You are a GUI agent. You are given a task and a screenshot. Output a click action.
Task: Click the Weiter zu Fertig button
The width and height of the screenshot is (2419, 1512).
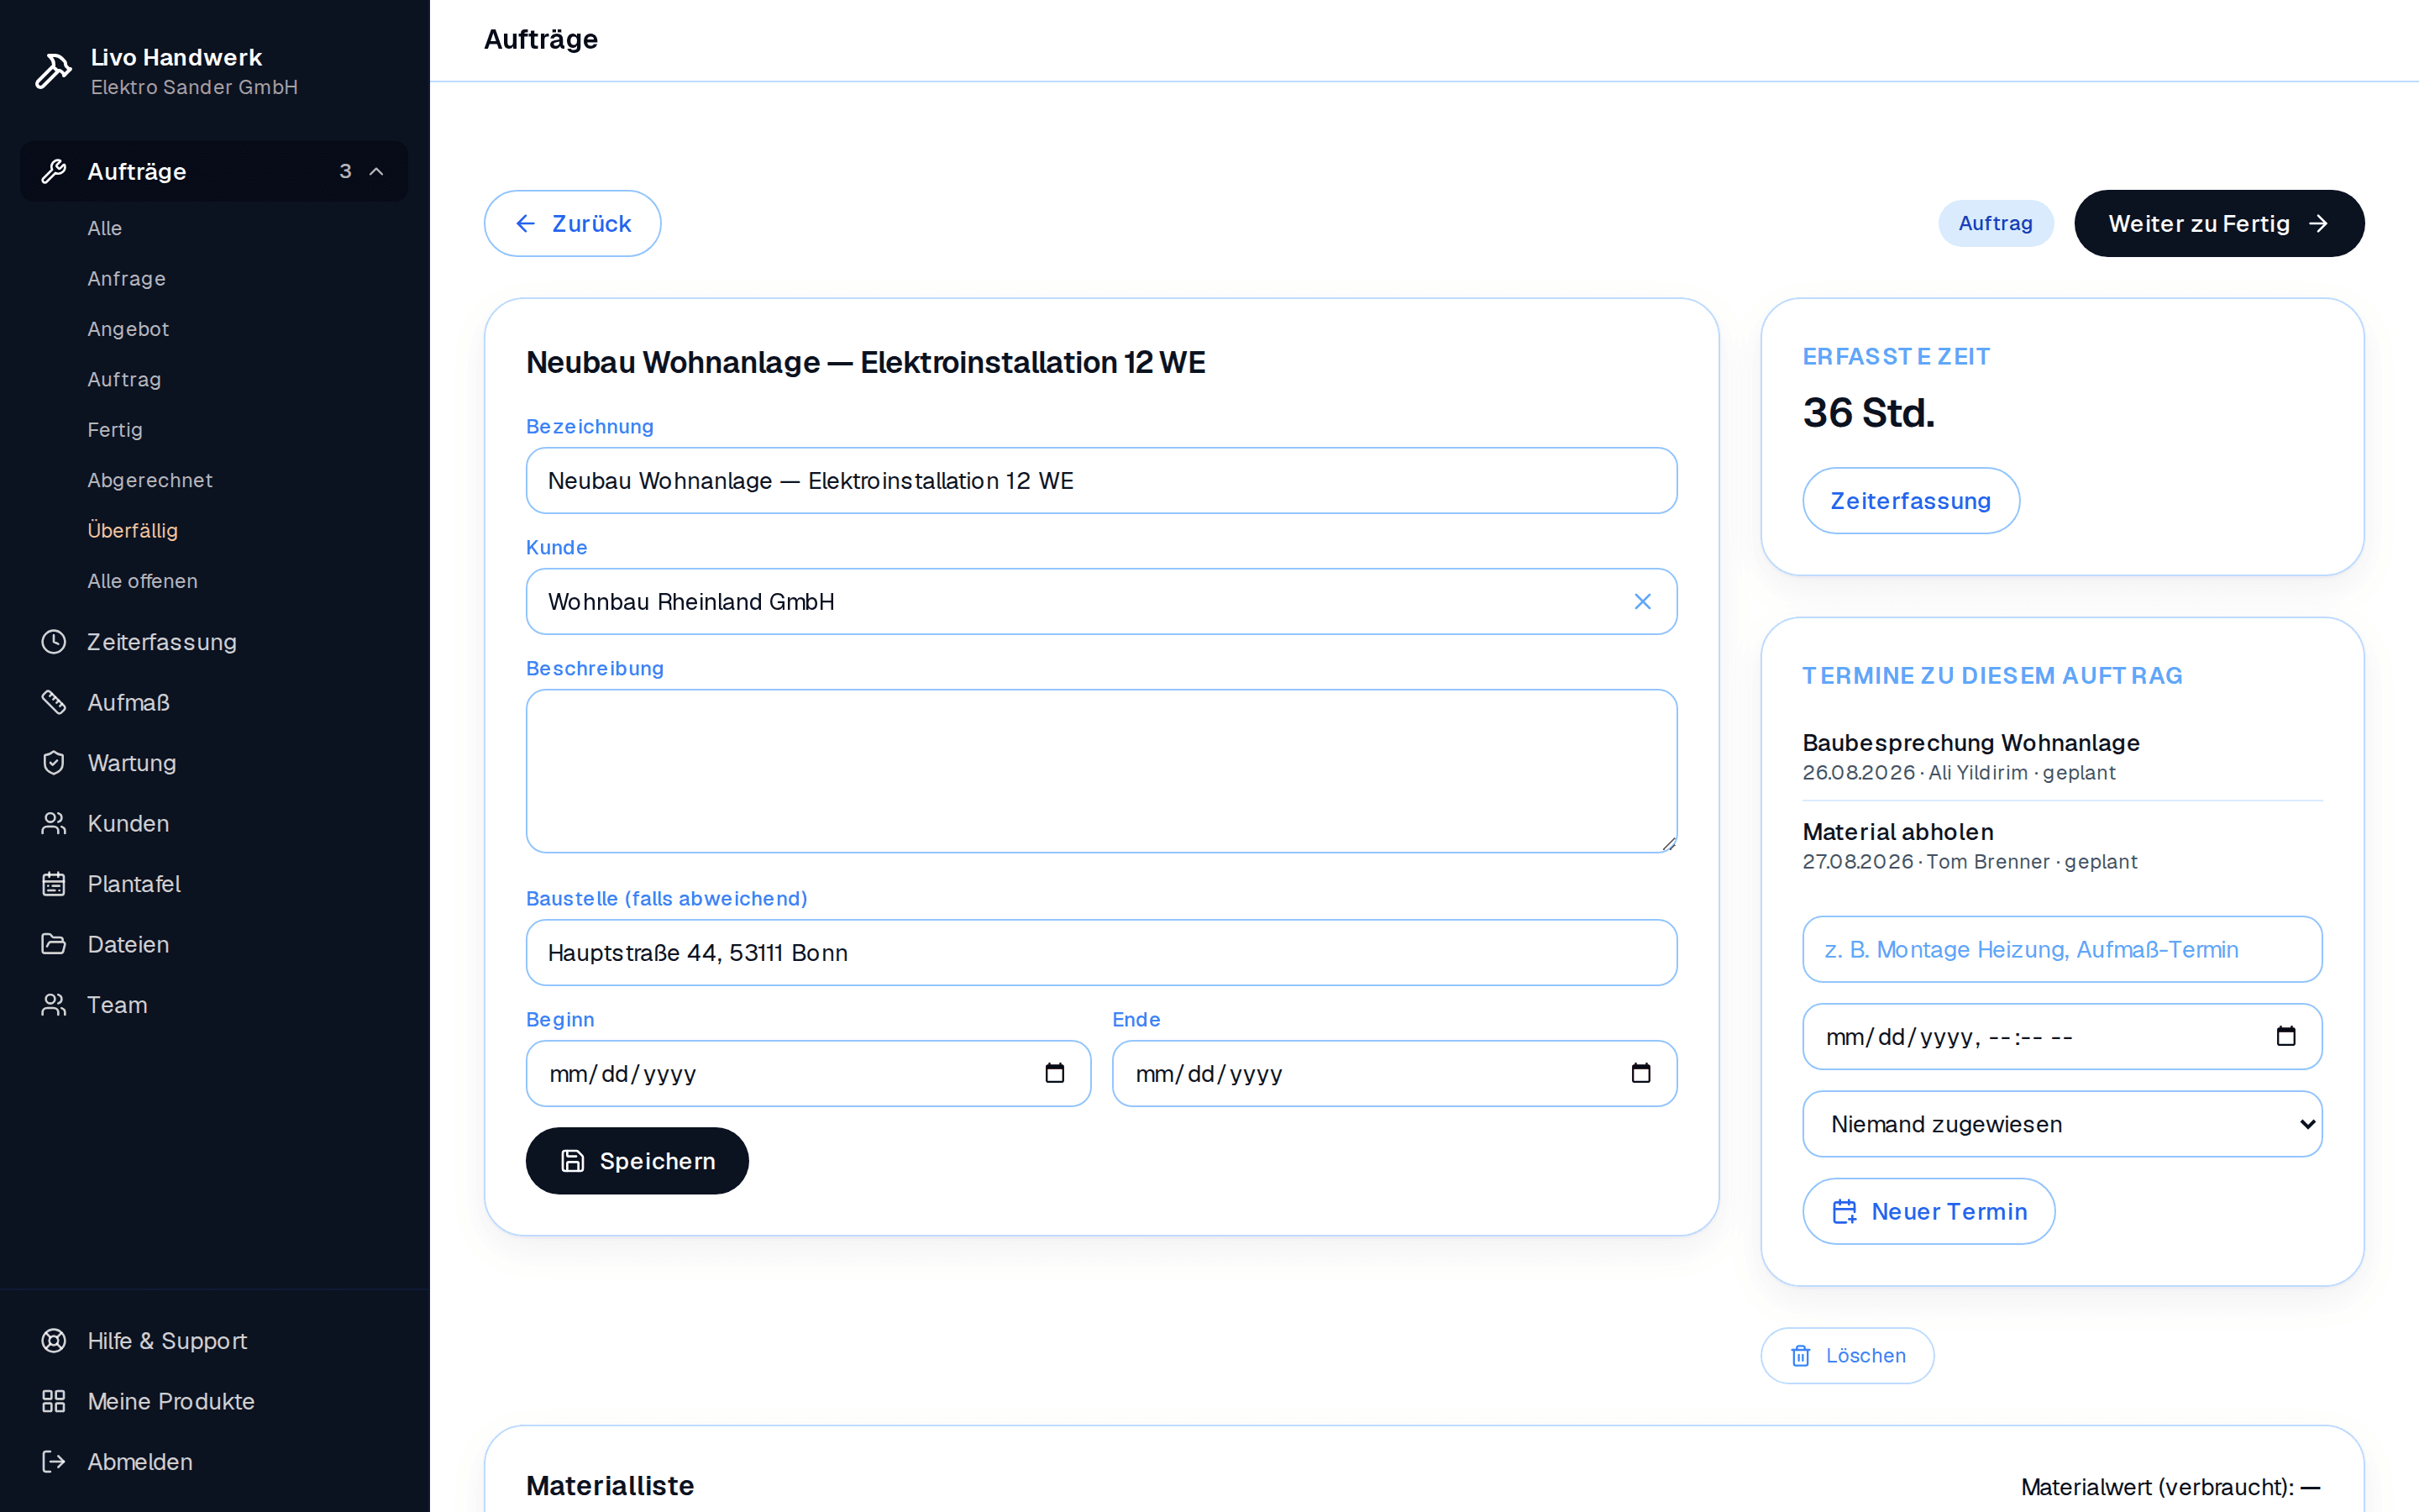pos(2218,223)
